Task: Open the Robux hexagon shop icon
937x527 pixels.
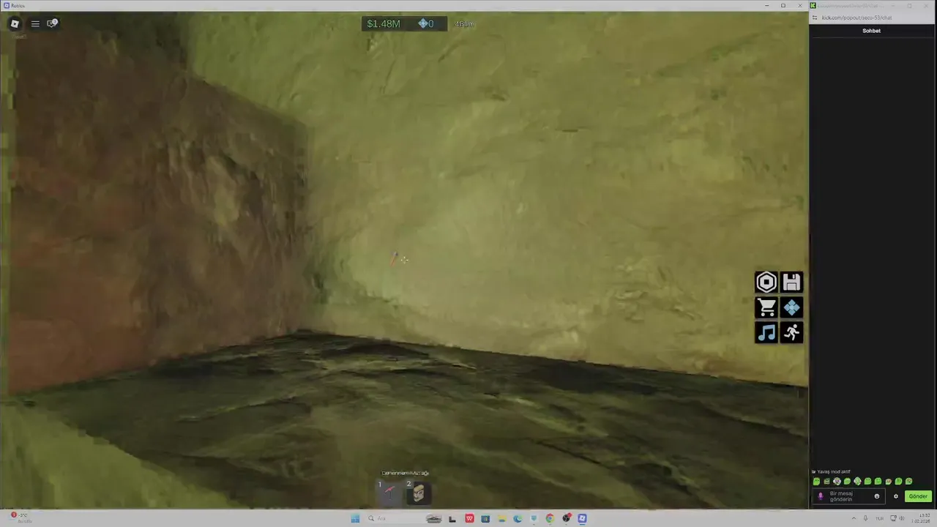Action: click(766, 283)
